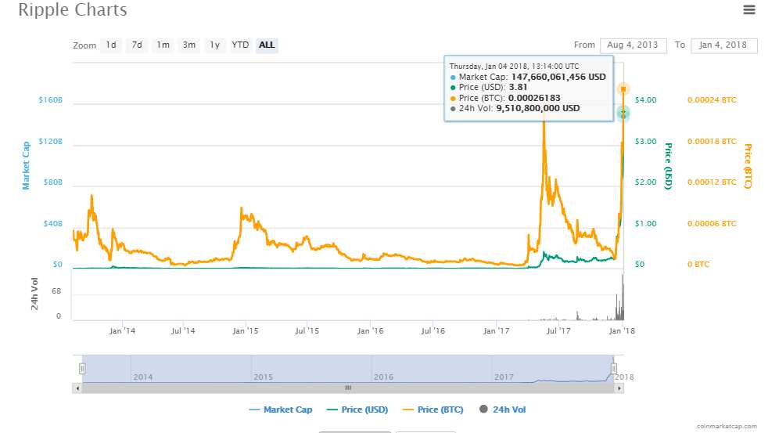Click the 0.00012 BTC axis label
779x433 pixels.
point(712,182)
